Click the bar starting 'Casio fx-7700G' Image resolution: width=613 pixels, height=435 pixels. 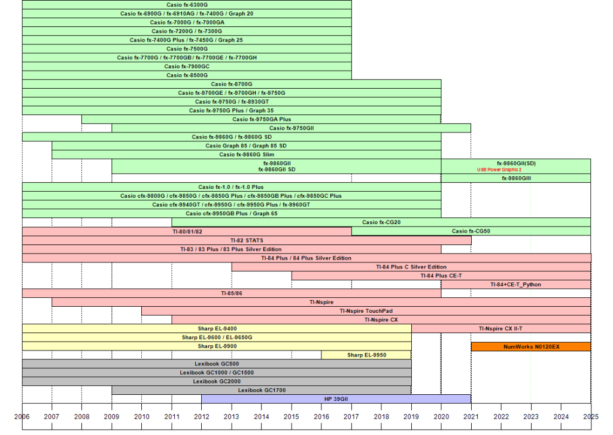point(187,58)
